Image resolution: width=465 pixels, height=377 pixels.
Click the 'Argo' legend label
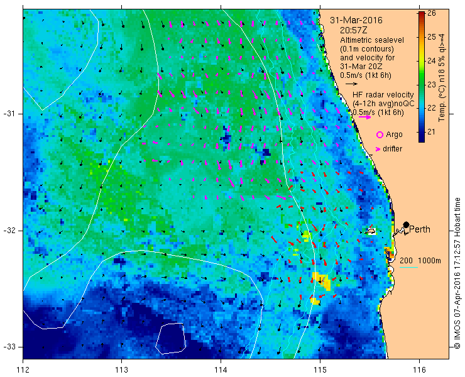394,134
